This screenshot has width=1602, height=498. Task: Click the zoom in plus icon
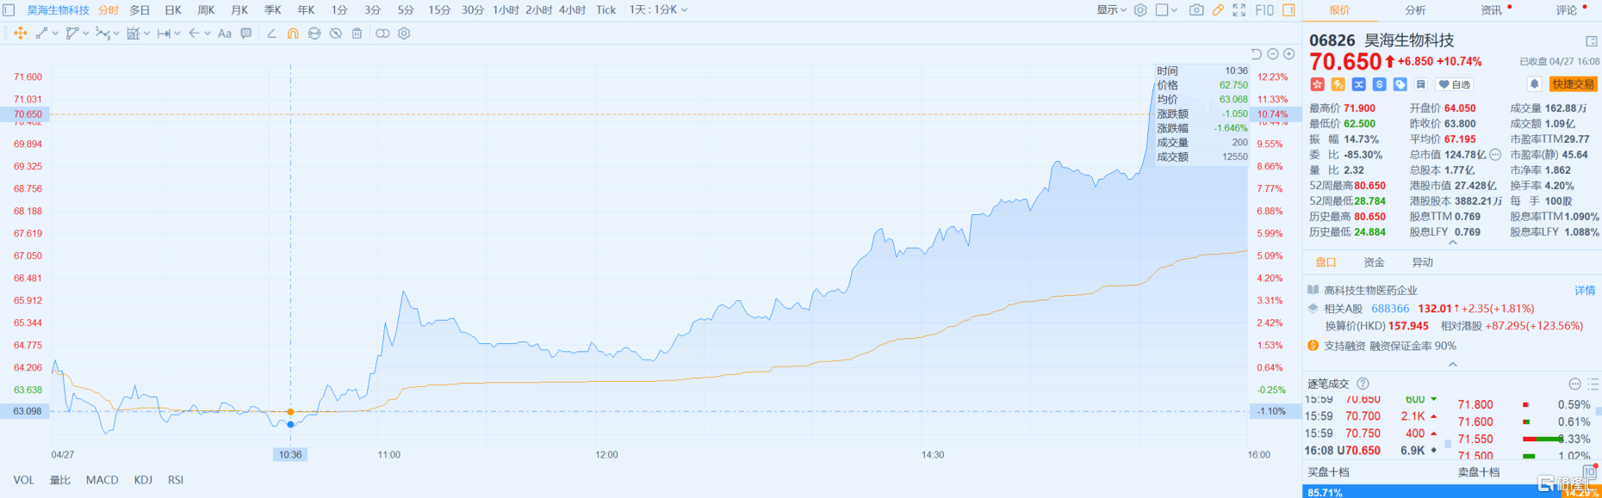pos(1288,54)
